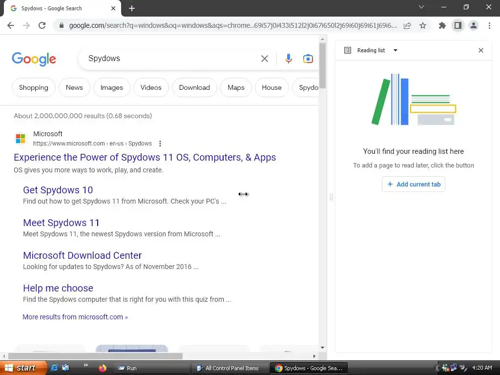Click the Google logo

[34, 59]
